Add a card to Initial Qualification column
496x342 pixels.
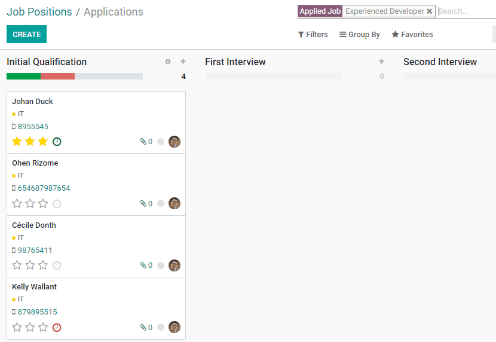coord(183,62)
